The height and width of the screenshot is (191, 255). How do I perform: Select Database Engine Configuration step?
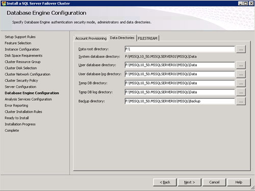pos(32,93)
